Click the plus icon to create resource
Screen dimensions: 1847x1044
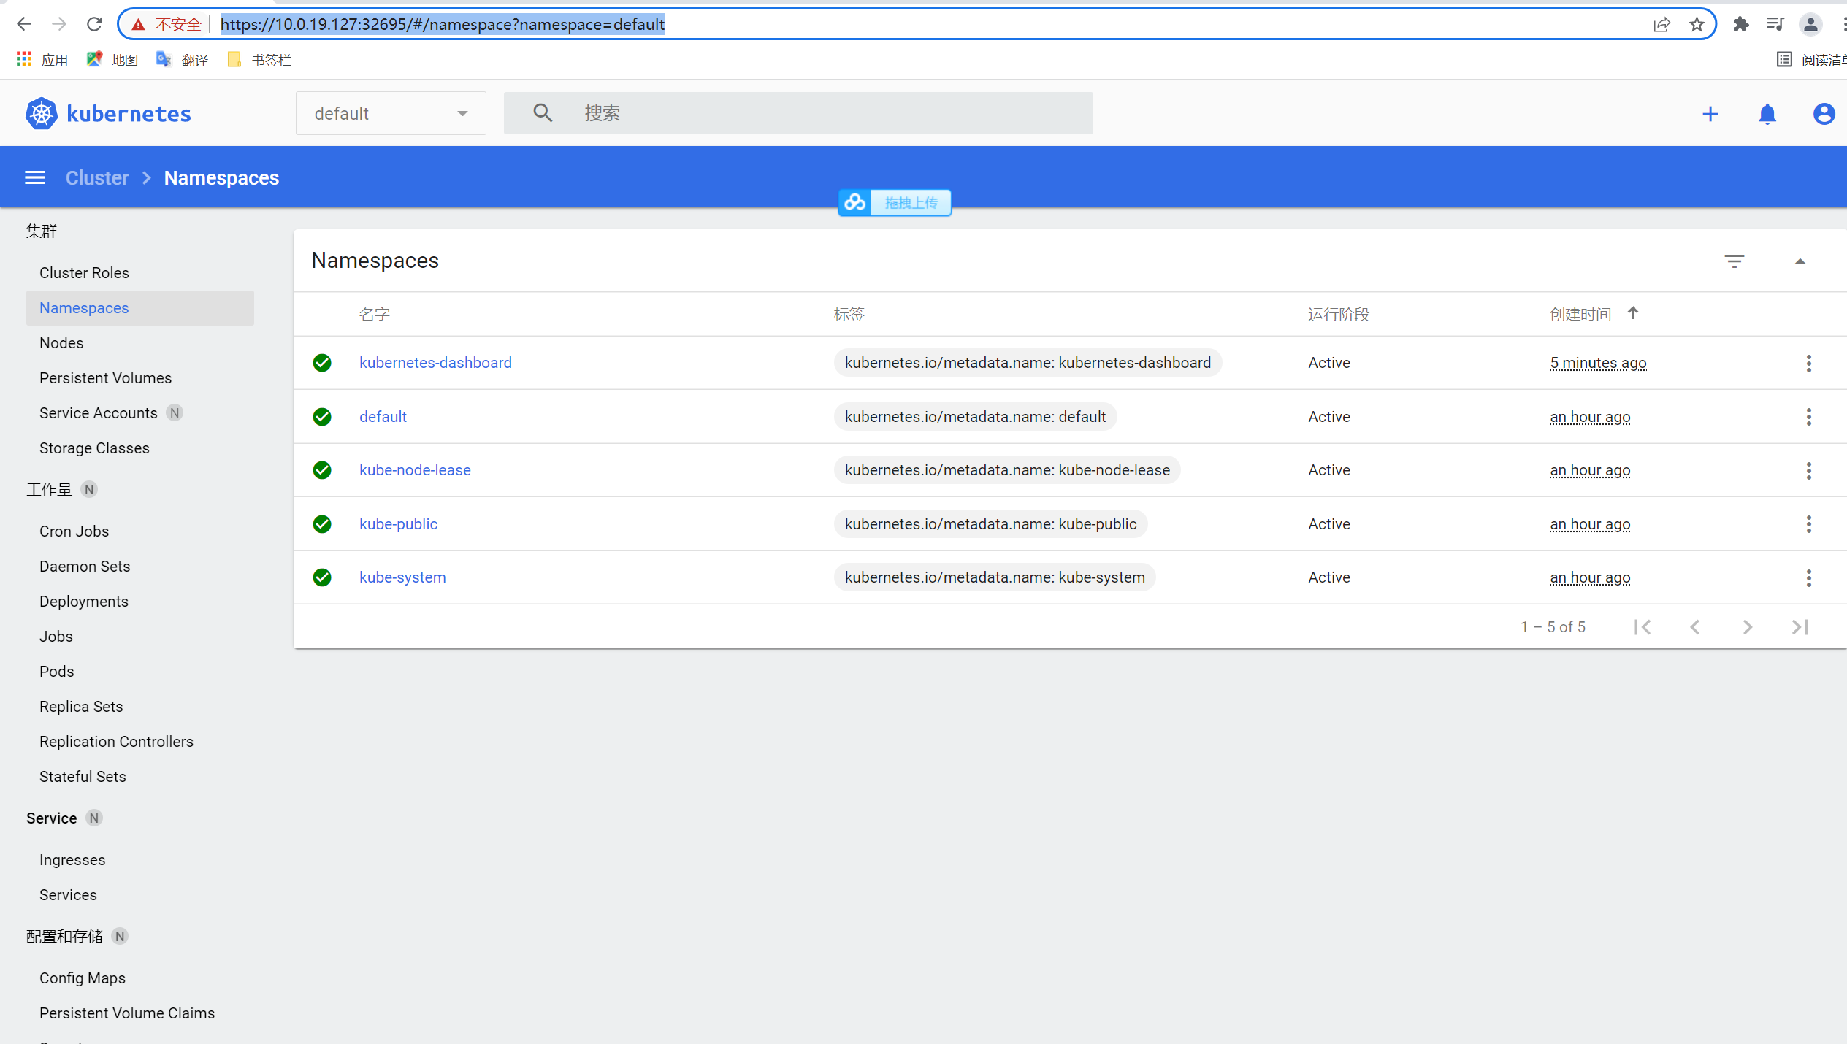1710,114
